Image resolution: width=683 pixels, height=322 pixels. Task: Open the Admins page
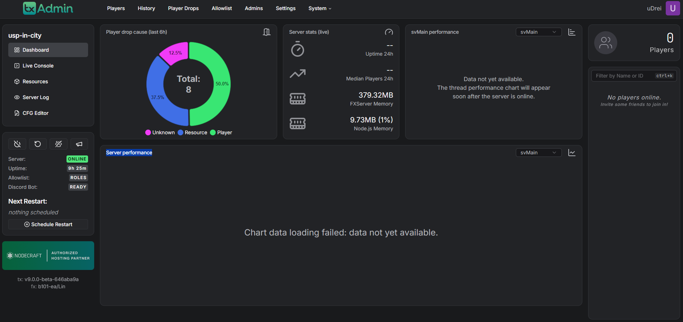[254, 8]
